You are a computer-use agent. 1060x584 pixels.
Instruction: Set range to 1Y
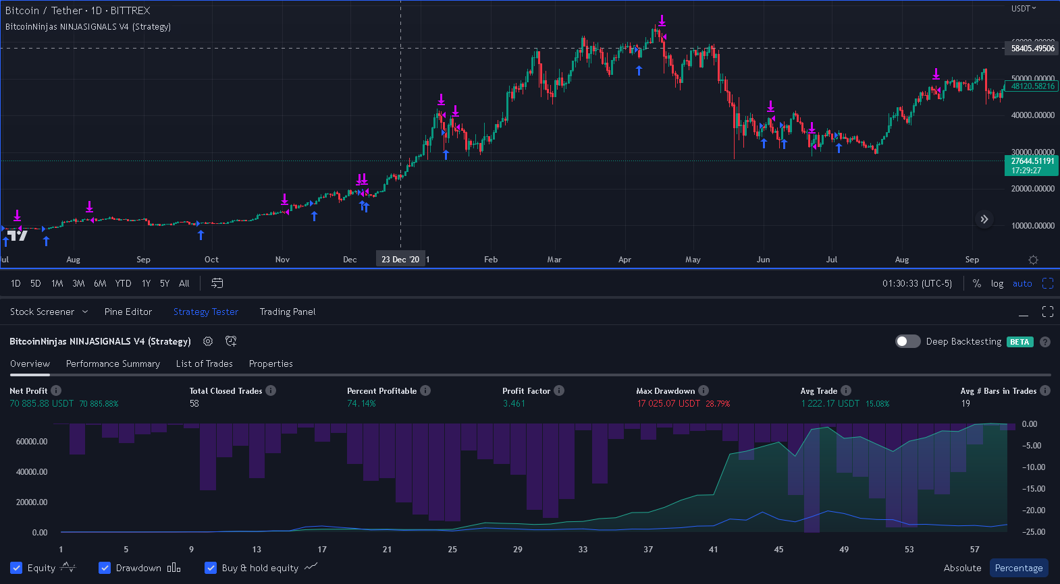[146, 283]
